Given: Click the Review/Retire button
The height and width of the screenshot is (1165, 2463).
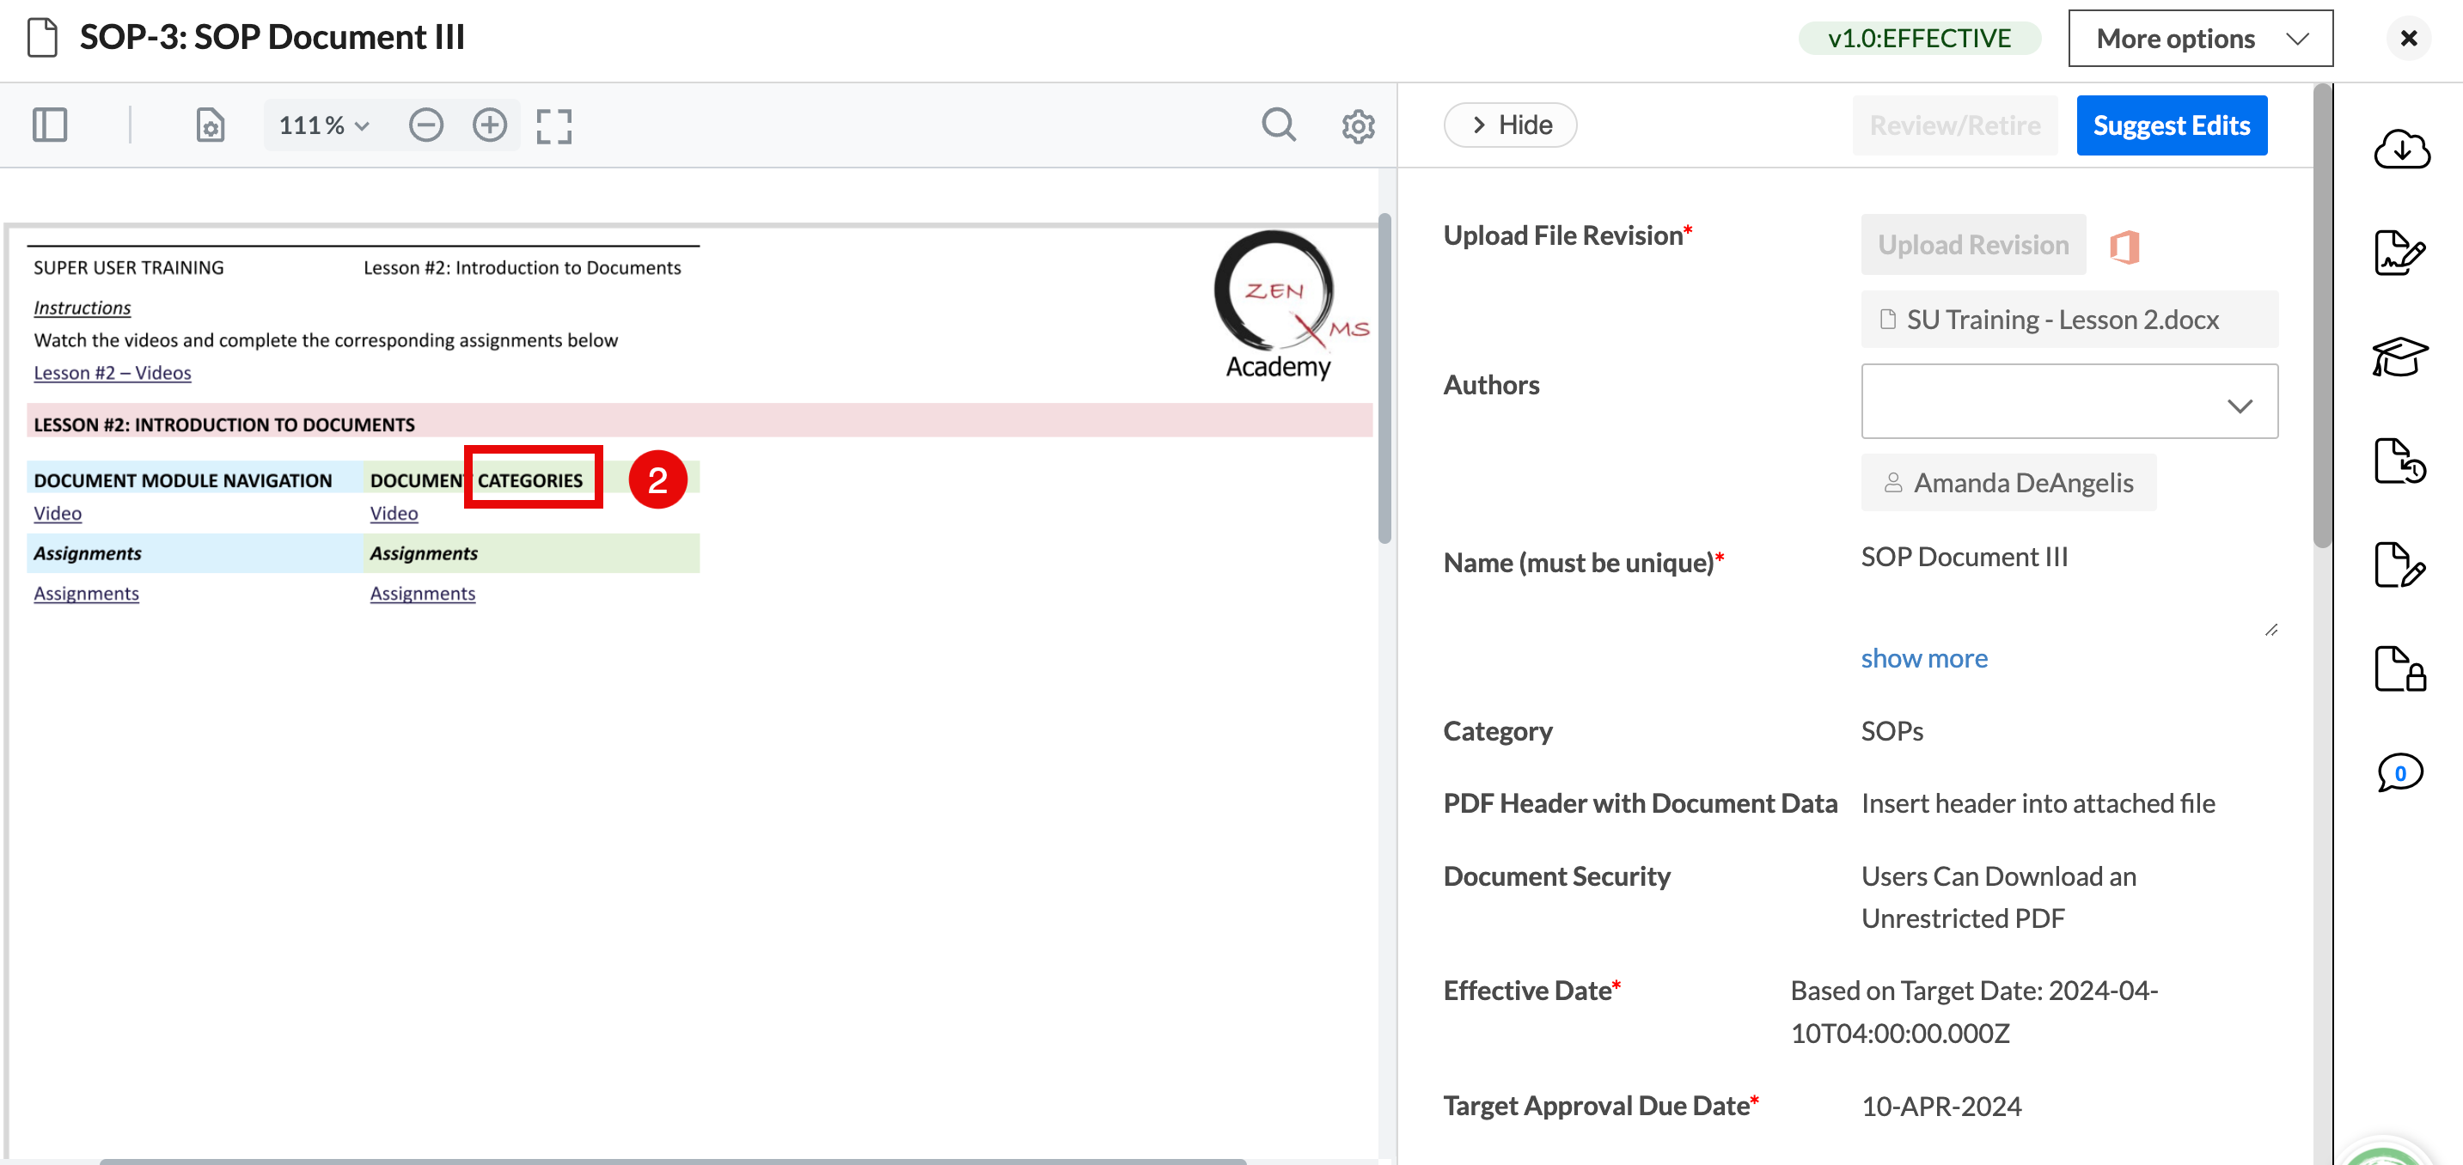Looking at the screenshot, I should [x=1954, y=125].
